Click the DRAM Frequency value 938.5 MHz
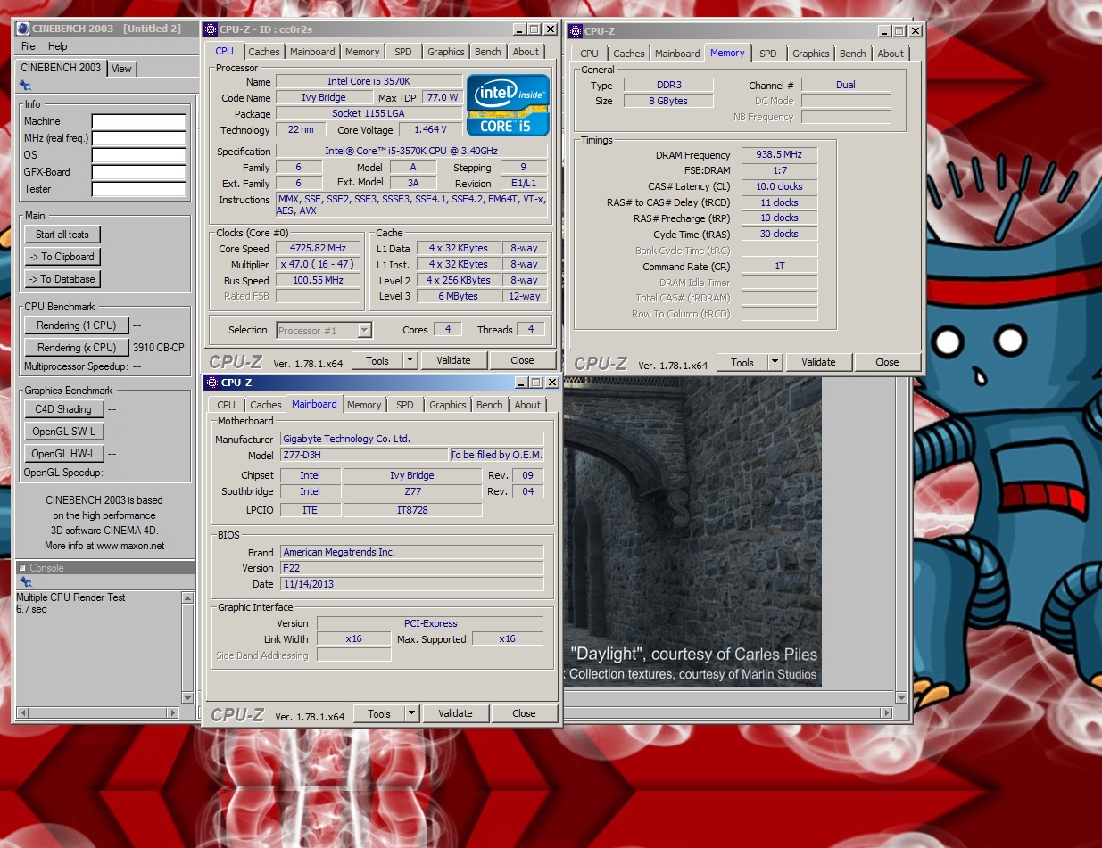This screenshot has height=848, width=1102. tap(779, 155)
